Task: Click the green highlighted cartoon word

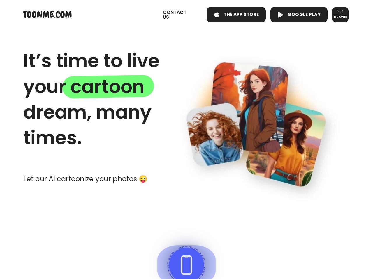Action: click(x=108, y=87)
